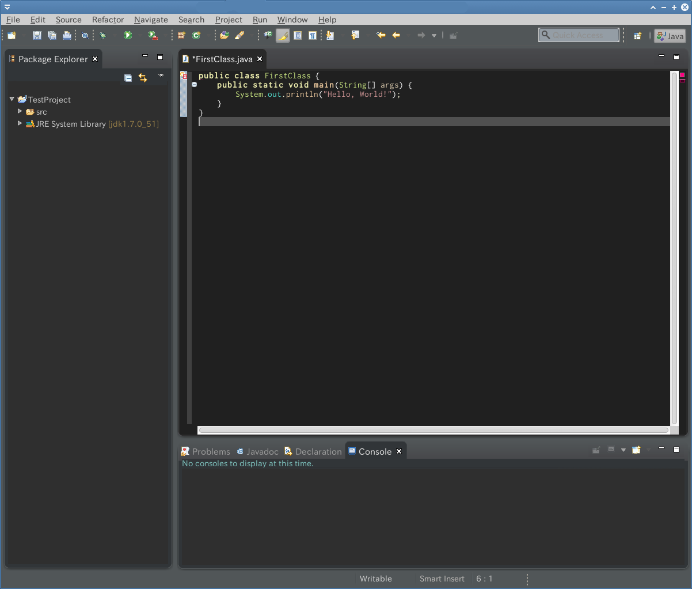This screenshot has height=589, width=692.
Task: Open the Refactor menu
Action: (x=108, y=19)
